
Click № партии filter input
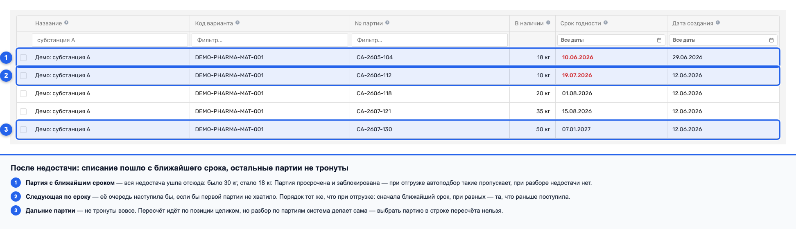pyautogui.click(x=430, y=40)
